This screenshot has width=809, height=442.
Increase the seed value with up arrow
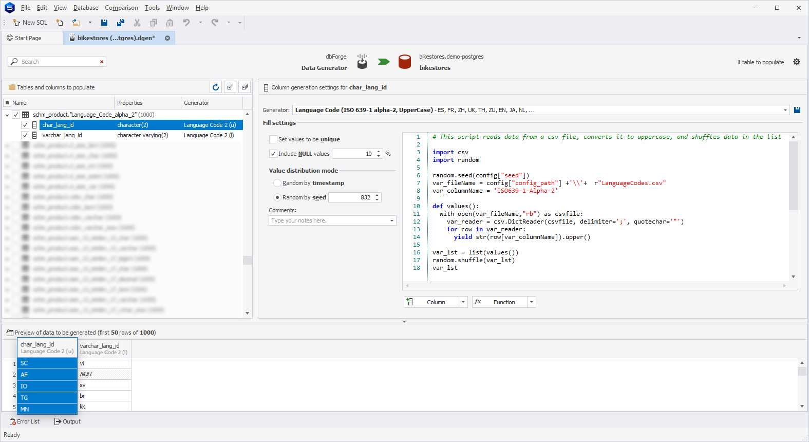pyautogui.click(x=378, y=195)
